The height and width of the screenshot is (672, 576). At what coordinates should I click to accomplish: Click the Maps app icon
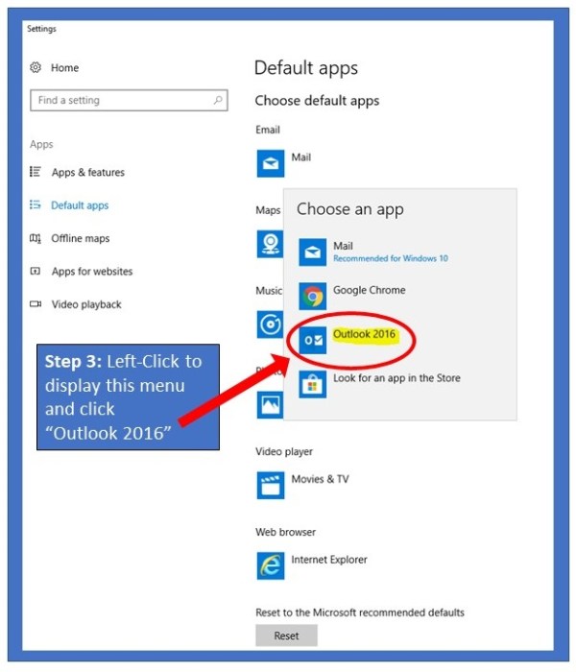click(x=271, y=244)
